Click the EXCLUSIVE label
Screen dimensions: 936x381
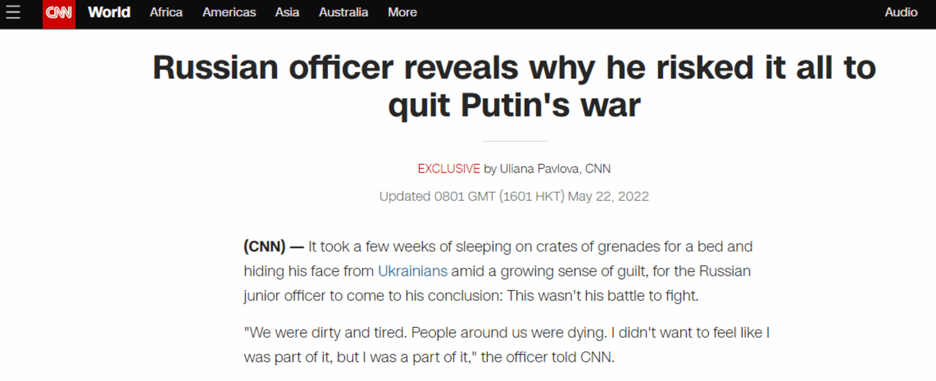tap(448, 169)
